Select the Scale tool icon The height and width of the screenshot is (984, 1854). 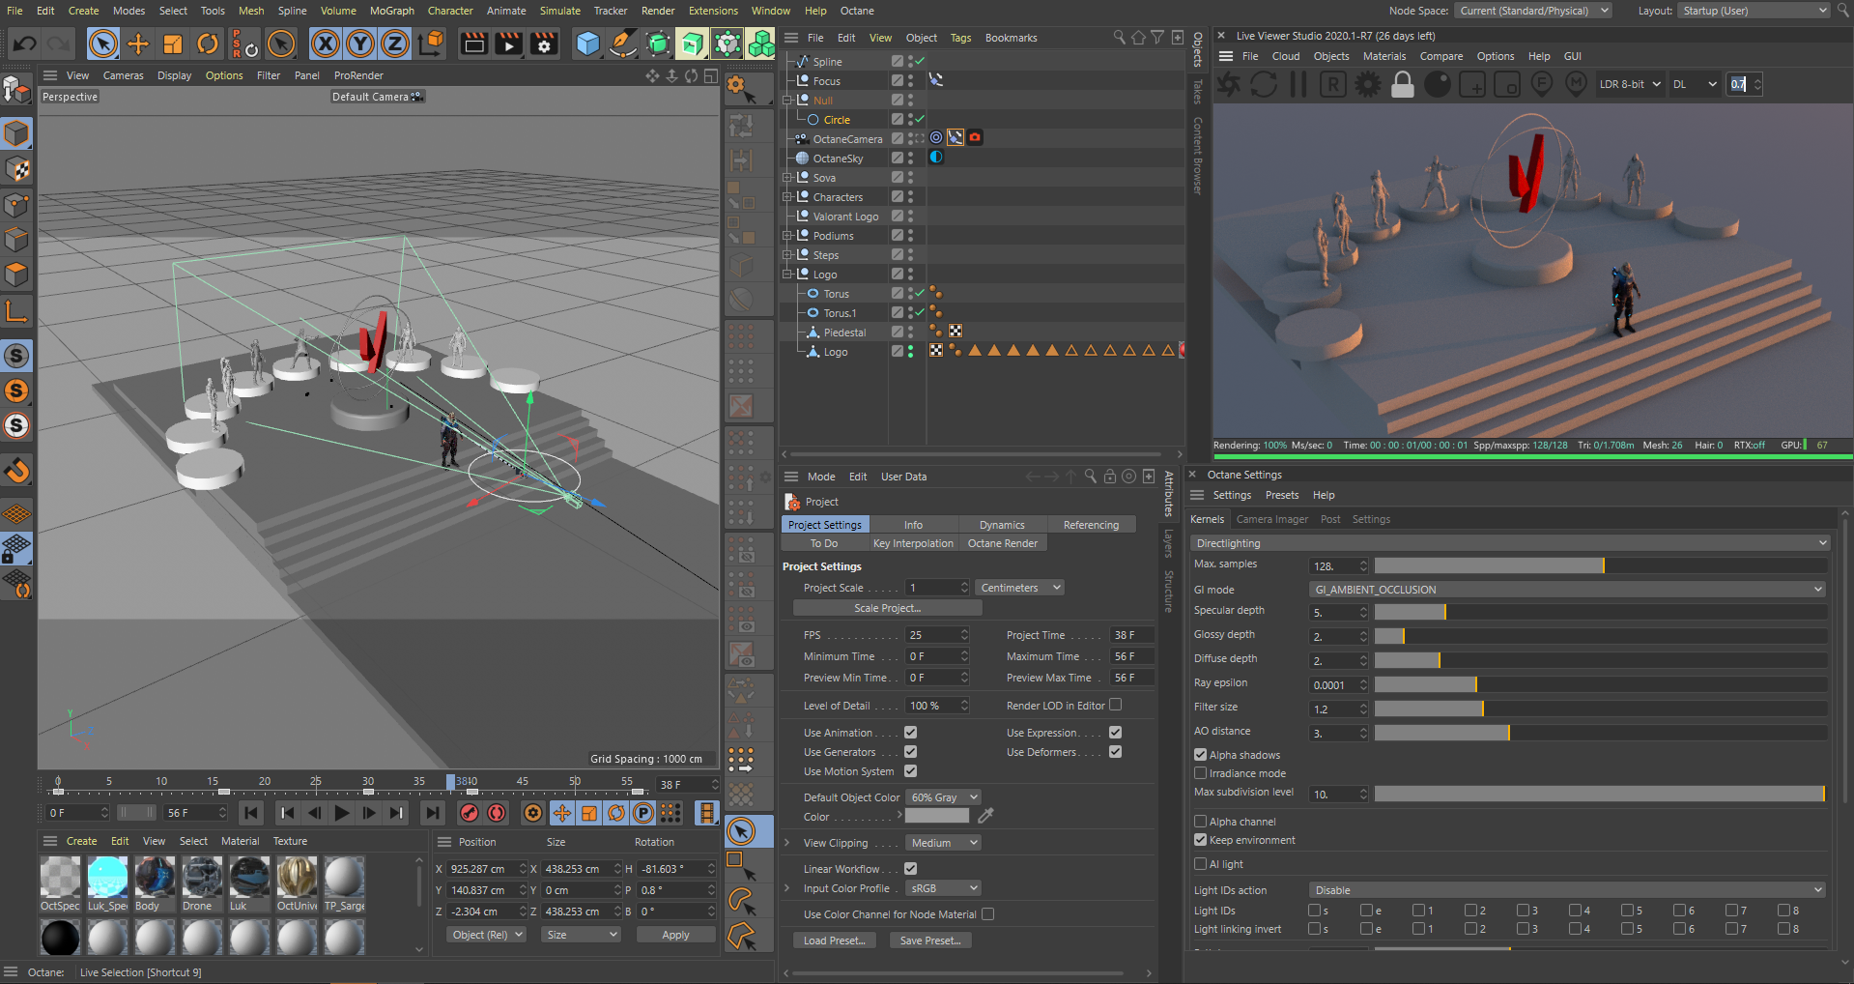pyautogui.click(x=173, y=43)
